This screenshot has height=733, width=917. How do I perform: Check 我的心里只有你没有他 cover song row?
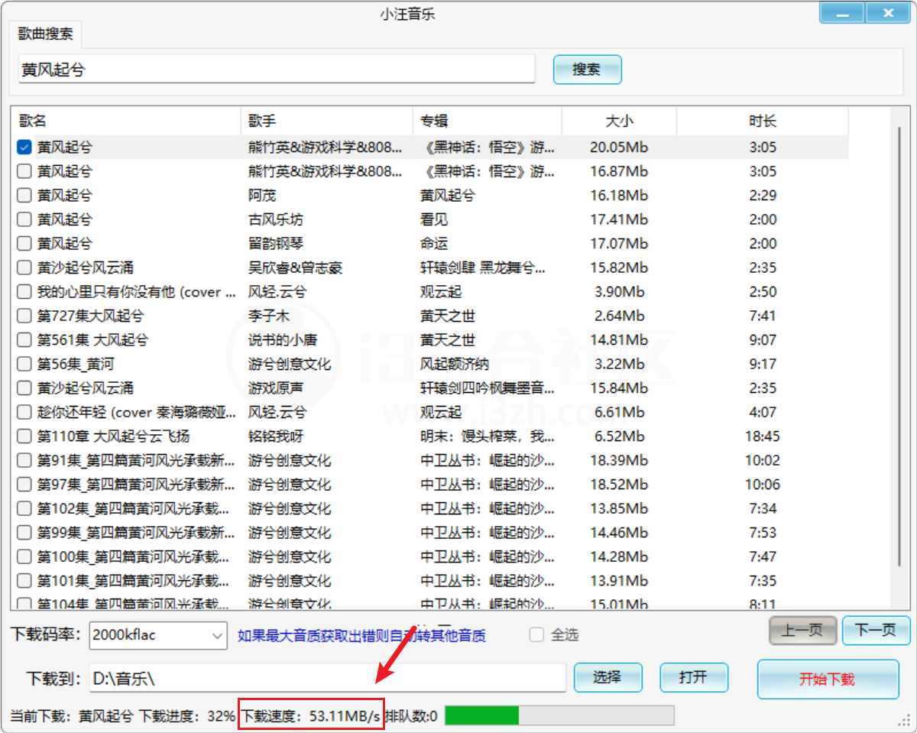tap(24, 292)
